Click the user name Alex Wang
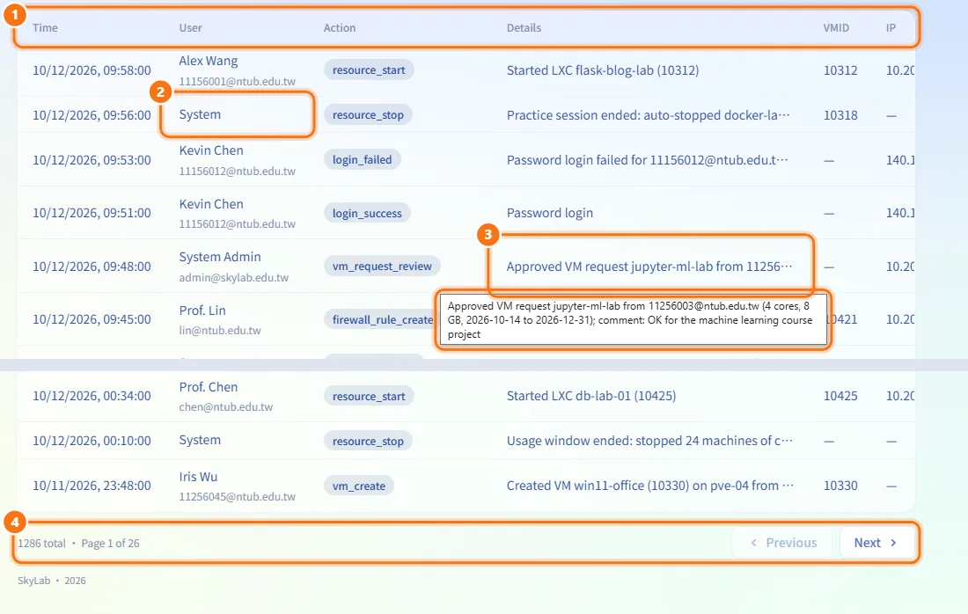The height and width of the screenshot is (614, 968). pos(209,61)
